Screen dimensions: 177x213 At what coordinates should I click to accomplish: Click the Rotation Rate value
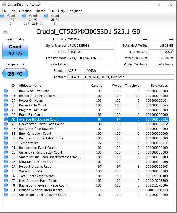[161, 52]
